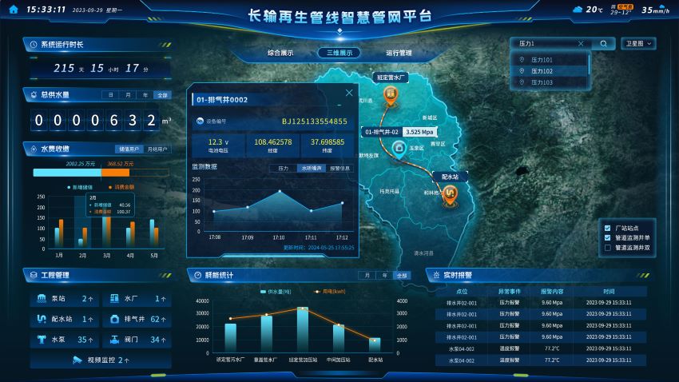
Task: Click the orange water plant map marker
Action: (x=391, y=96)
